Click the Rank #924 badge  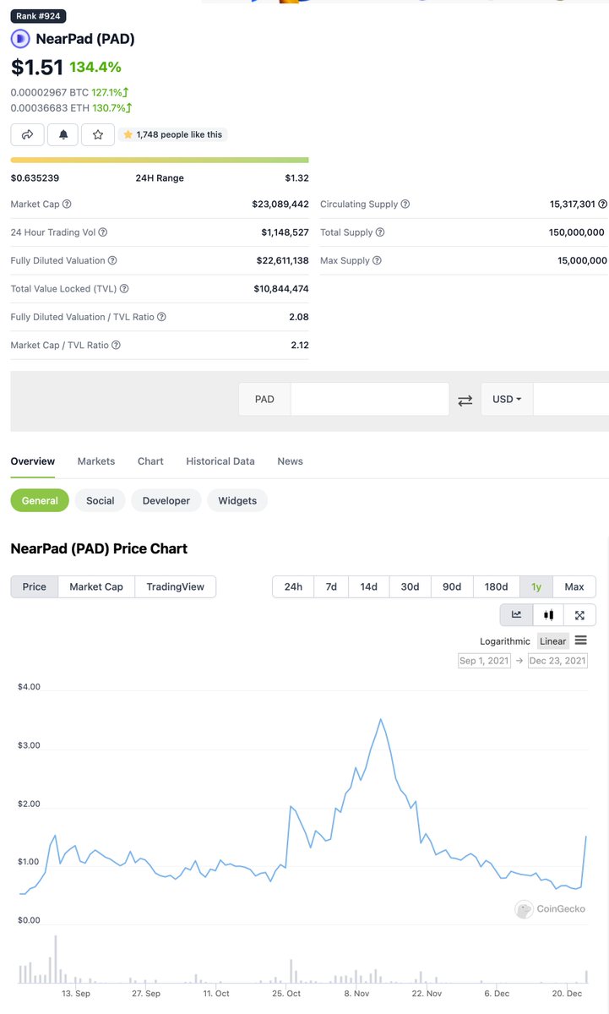click(x=39, y=16)
